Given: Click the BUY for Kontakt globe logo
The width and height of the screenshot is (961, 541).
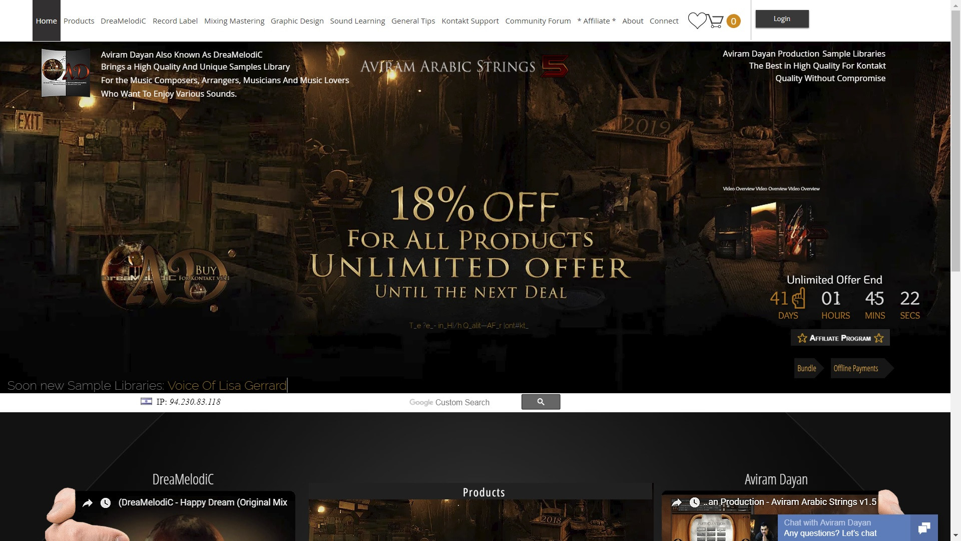Looking at the screenshot, I should pos(165,276).
